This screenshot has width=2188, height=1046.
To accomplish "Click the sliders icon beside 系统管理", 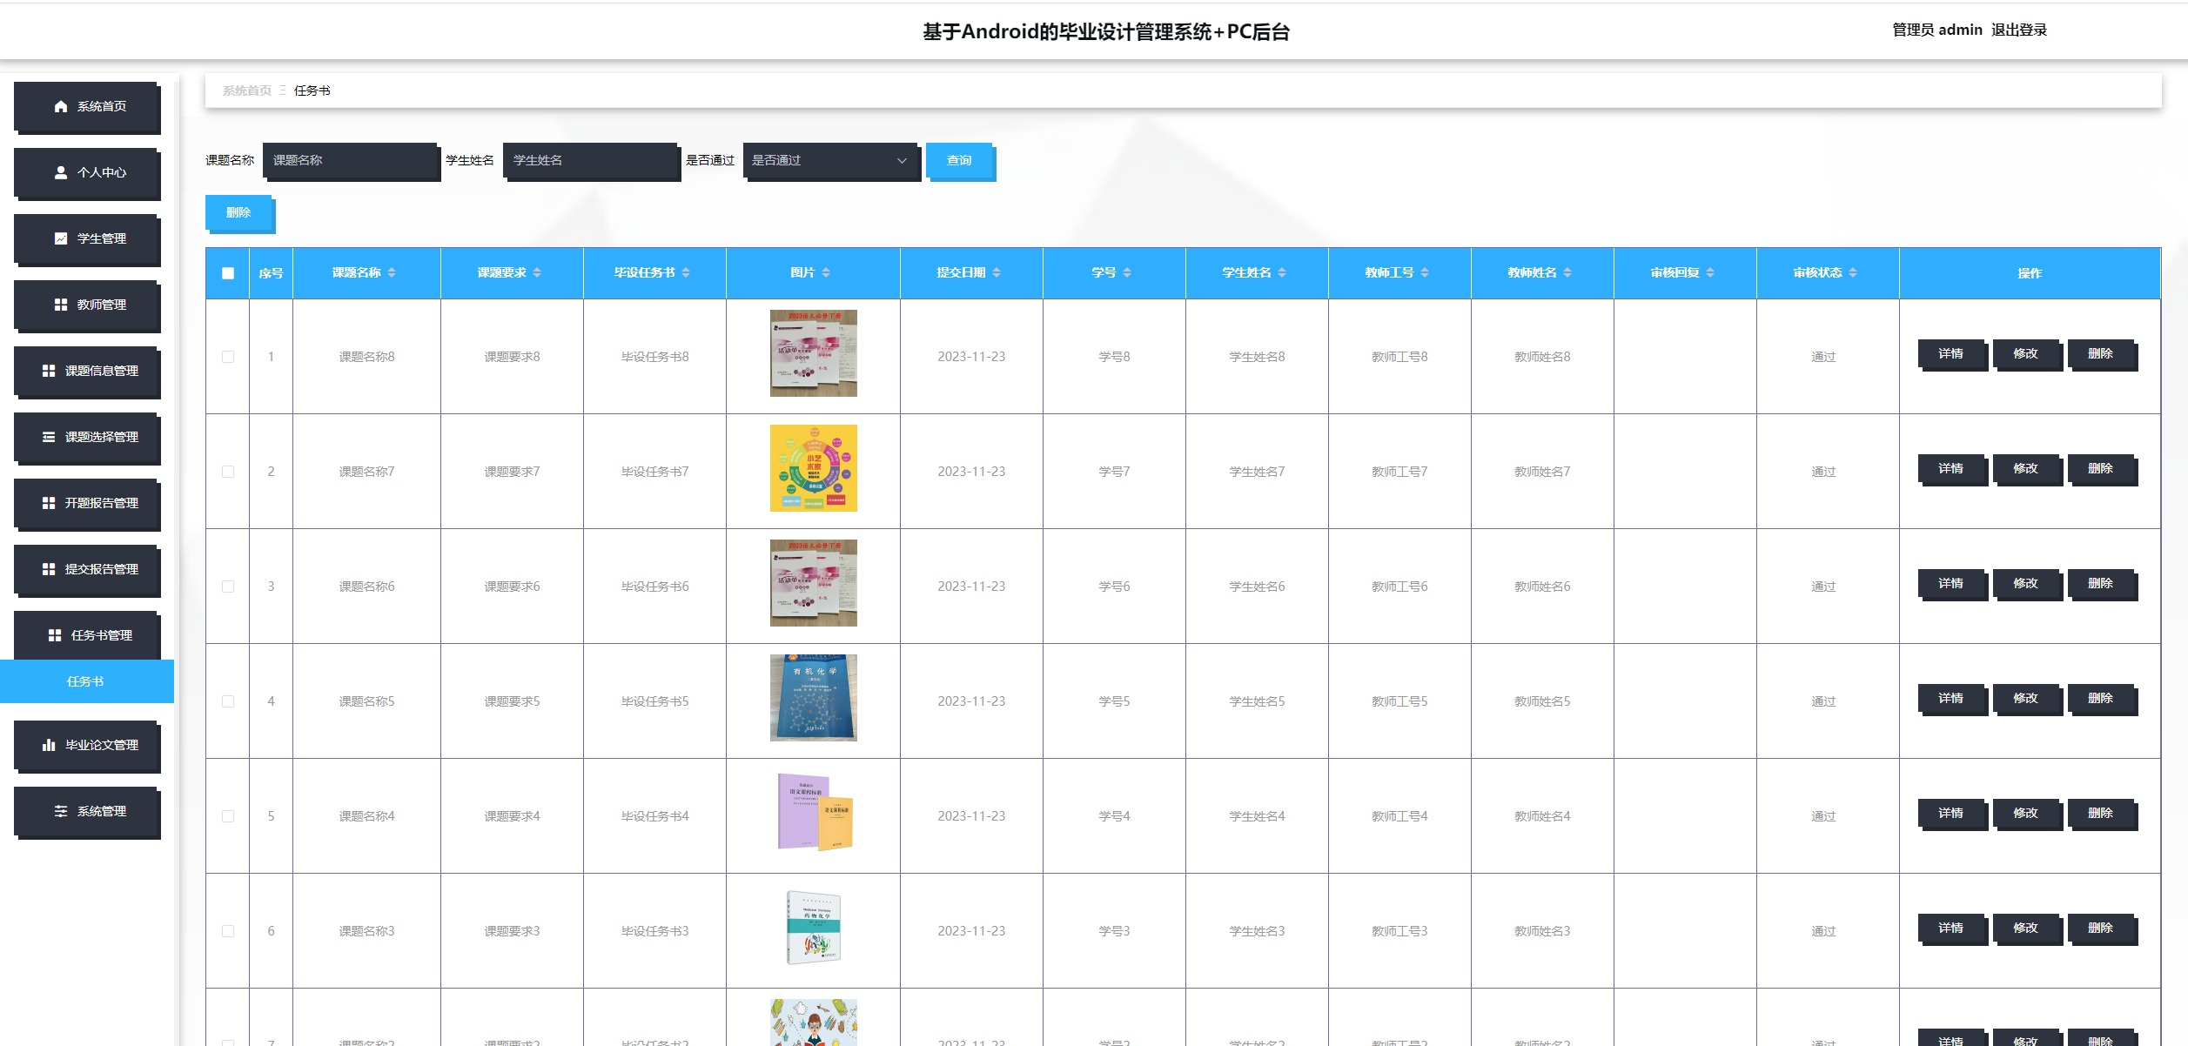I will (x=60, y=811).
